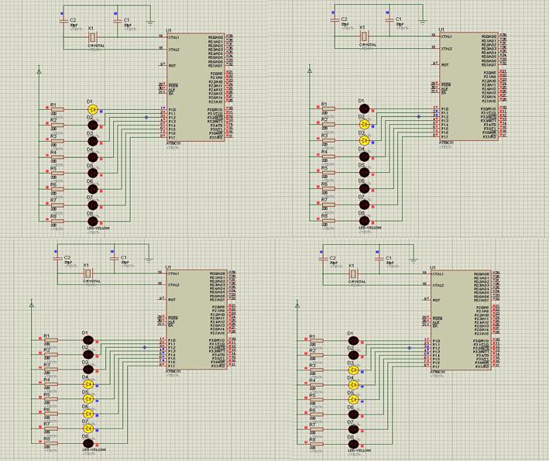The height and width of the screenshot is (461, 549).
Task: Select ground symbol in the D3-D5-lit circuit
Action: [413, 260]
